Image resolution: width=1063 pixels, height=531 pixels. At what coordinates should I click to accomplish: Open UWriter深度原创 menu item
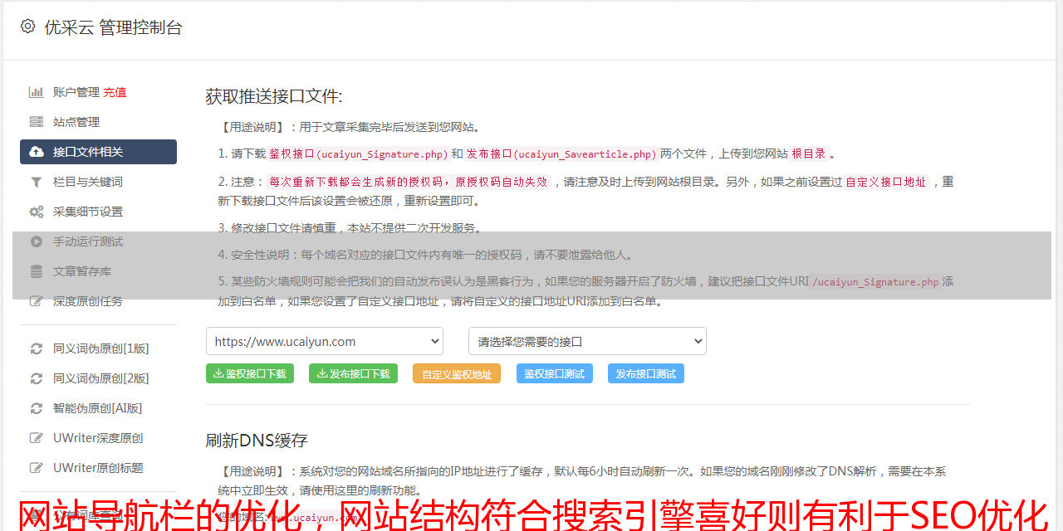pyautogui.click(x=98, y=438)
